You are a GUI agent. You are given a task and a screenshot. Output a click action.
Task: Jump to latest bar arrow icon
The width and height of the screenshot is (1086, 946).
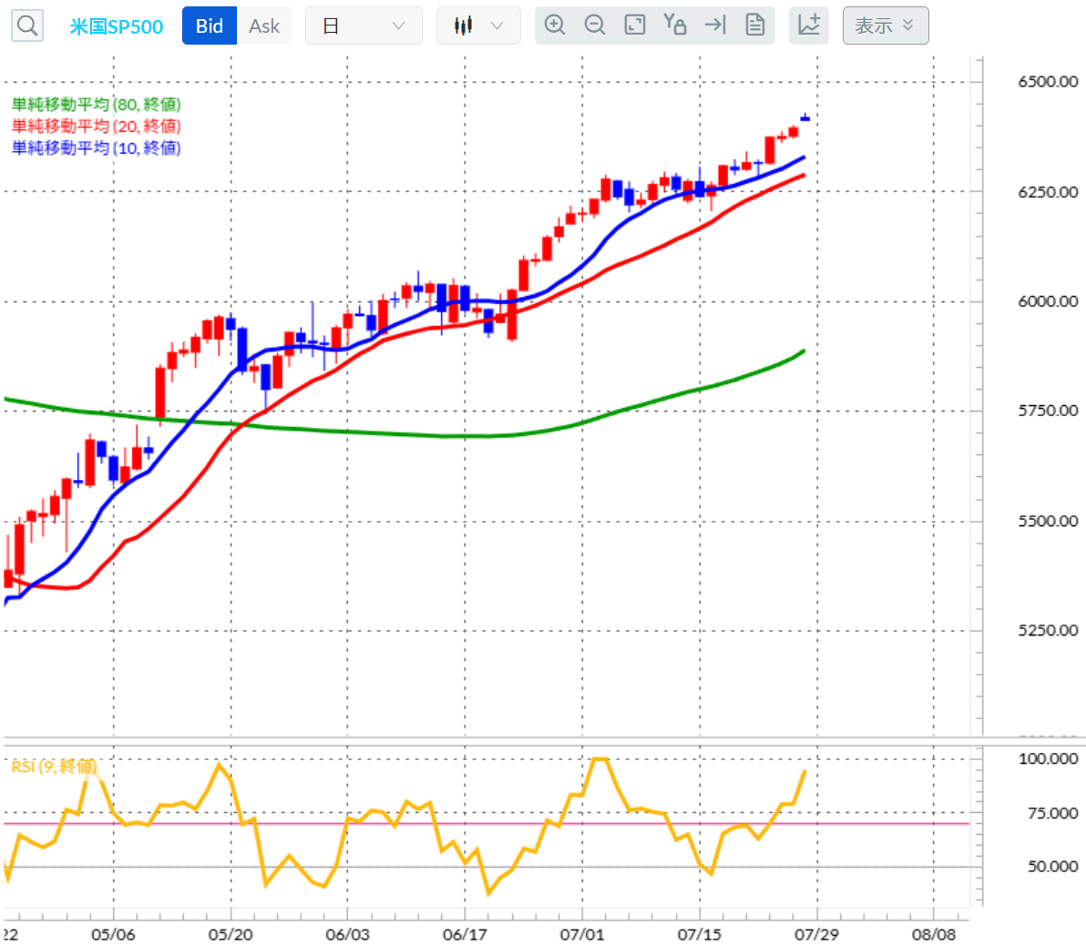pos(715,25)
